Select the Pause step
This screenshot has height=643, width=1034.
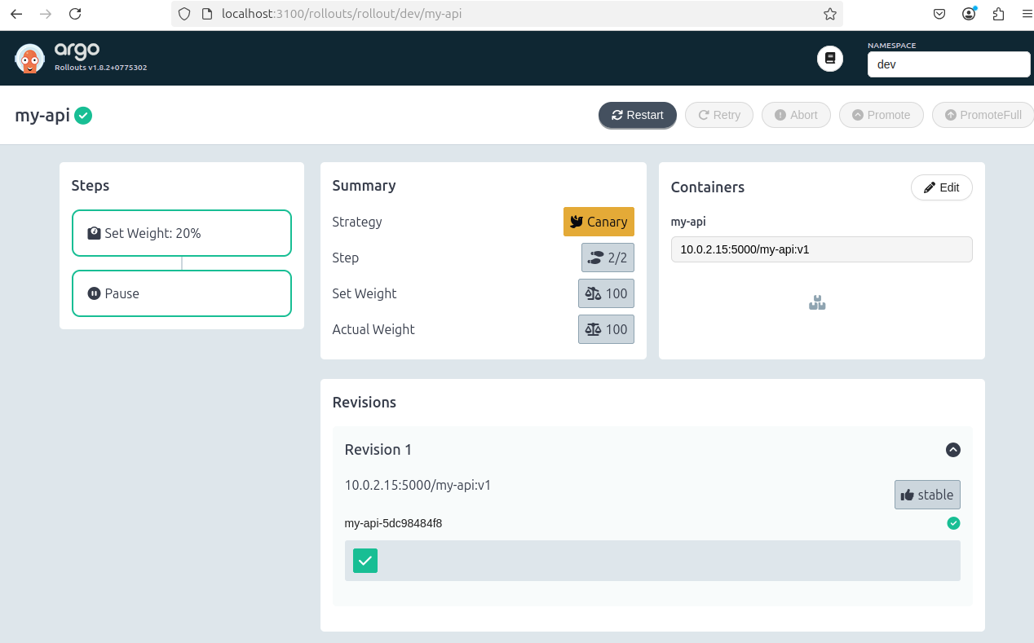182,293
